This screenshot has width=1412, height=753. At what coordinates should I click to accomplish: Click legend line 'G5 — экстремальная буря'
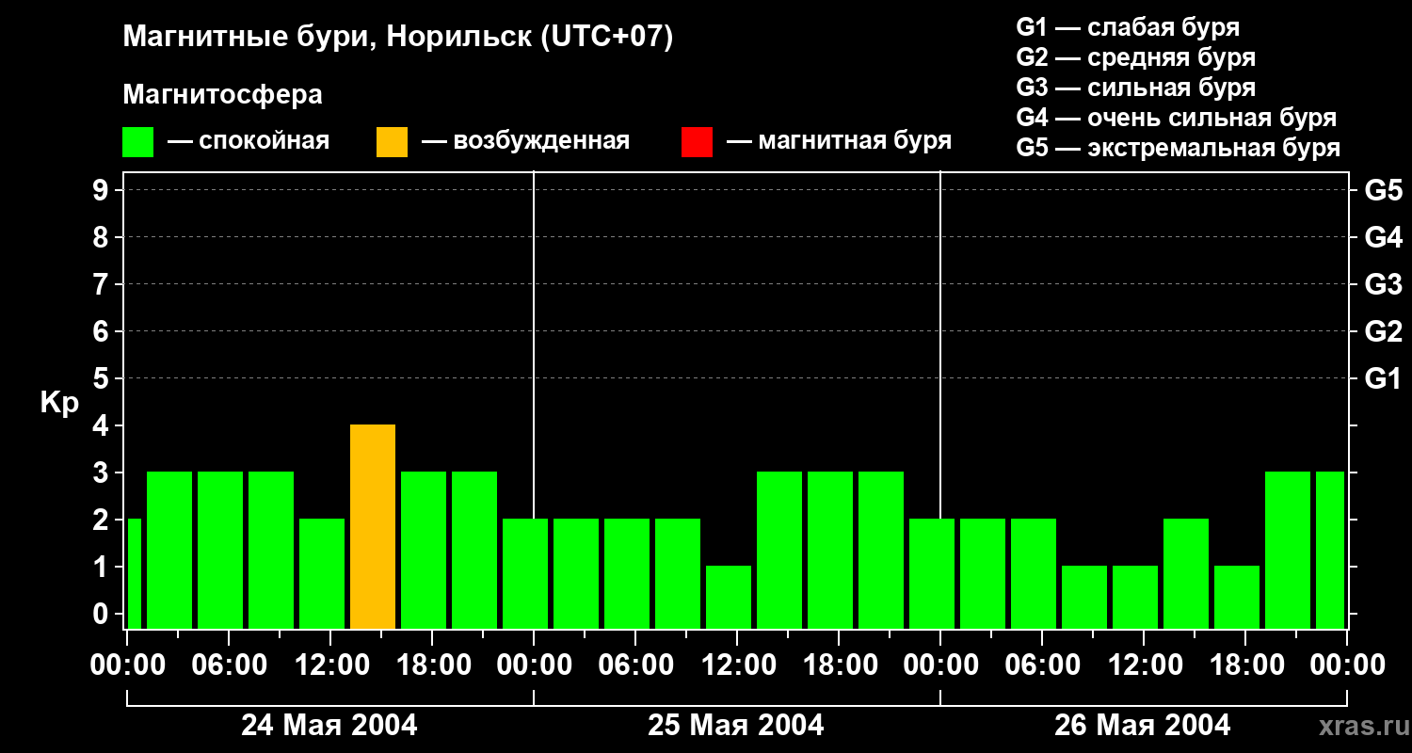tap(1179, 148)
